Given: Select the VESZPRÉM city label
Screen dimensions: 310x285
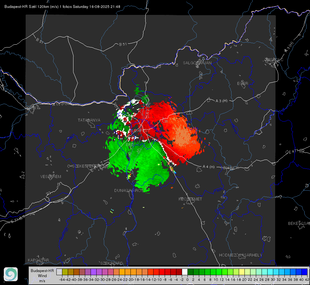Looking at the screenshot, I should tap(51, 176).
